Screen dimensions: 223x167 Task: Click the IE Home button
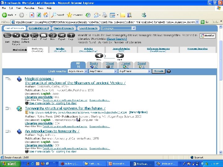(46, 15)
